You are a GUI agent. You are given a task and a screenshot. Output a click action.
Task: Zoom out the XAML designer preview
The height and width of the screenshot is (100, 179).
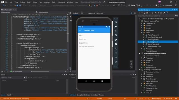click(x=131, y=67)
